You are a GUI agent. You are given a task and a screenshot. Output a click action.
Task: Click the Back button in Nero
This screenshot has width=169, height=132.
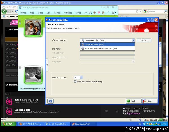pos(134,101)
